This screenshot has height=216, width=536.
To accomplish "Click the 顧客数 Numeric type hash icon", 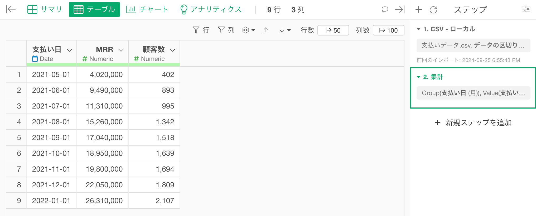I will 136,59.
